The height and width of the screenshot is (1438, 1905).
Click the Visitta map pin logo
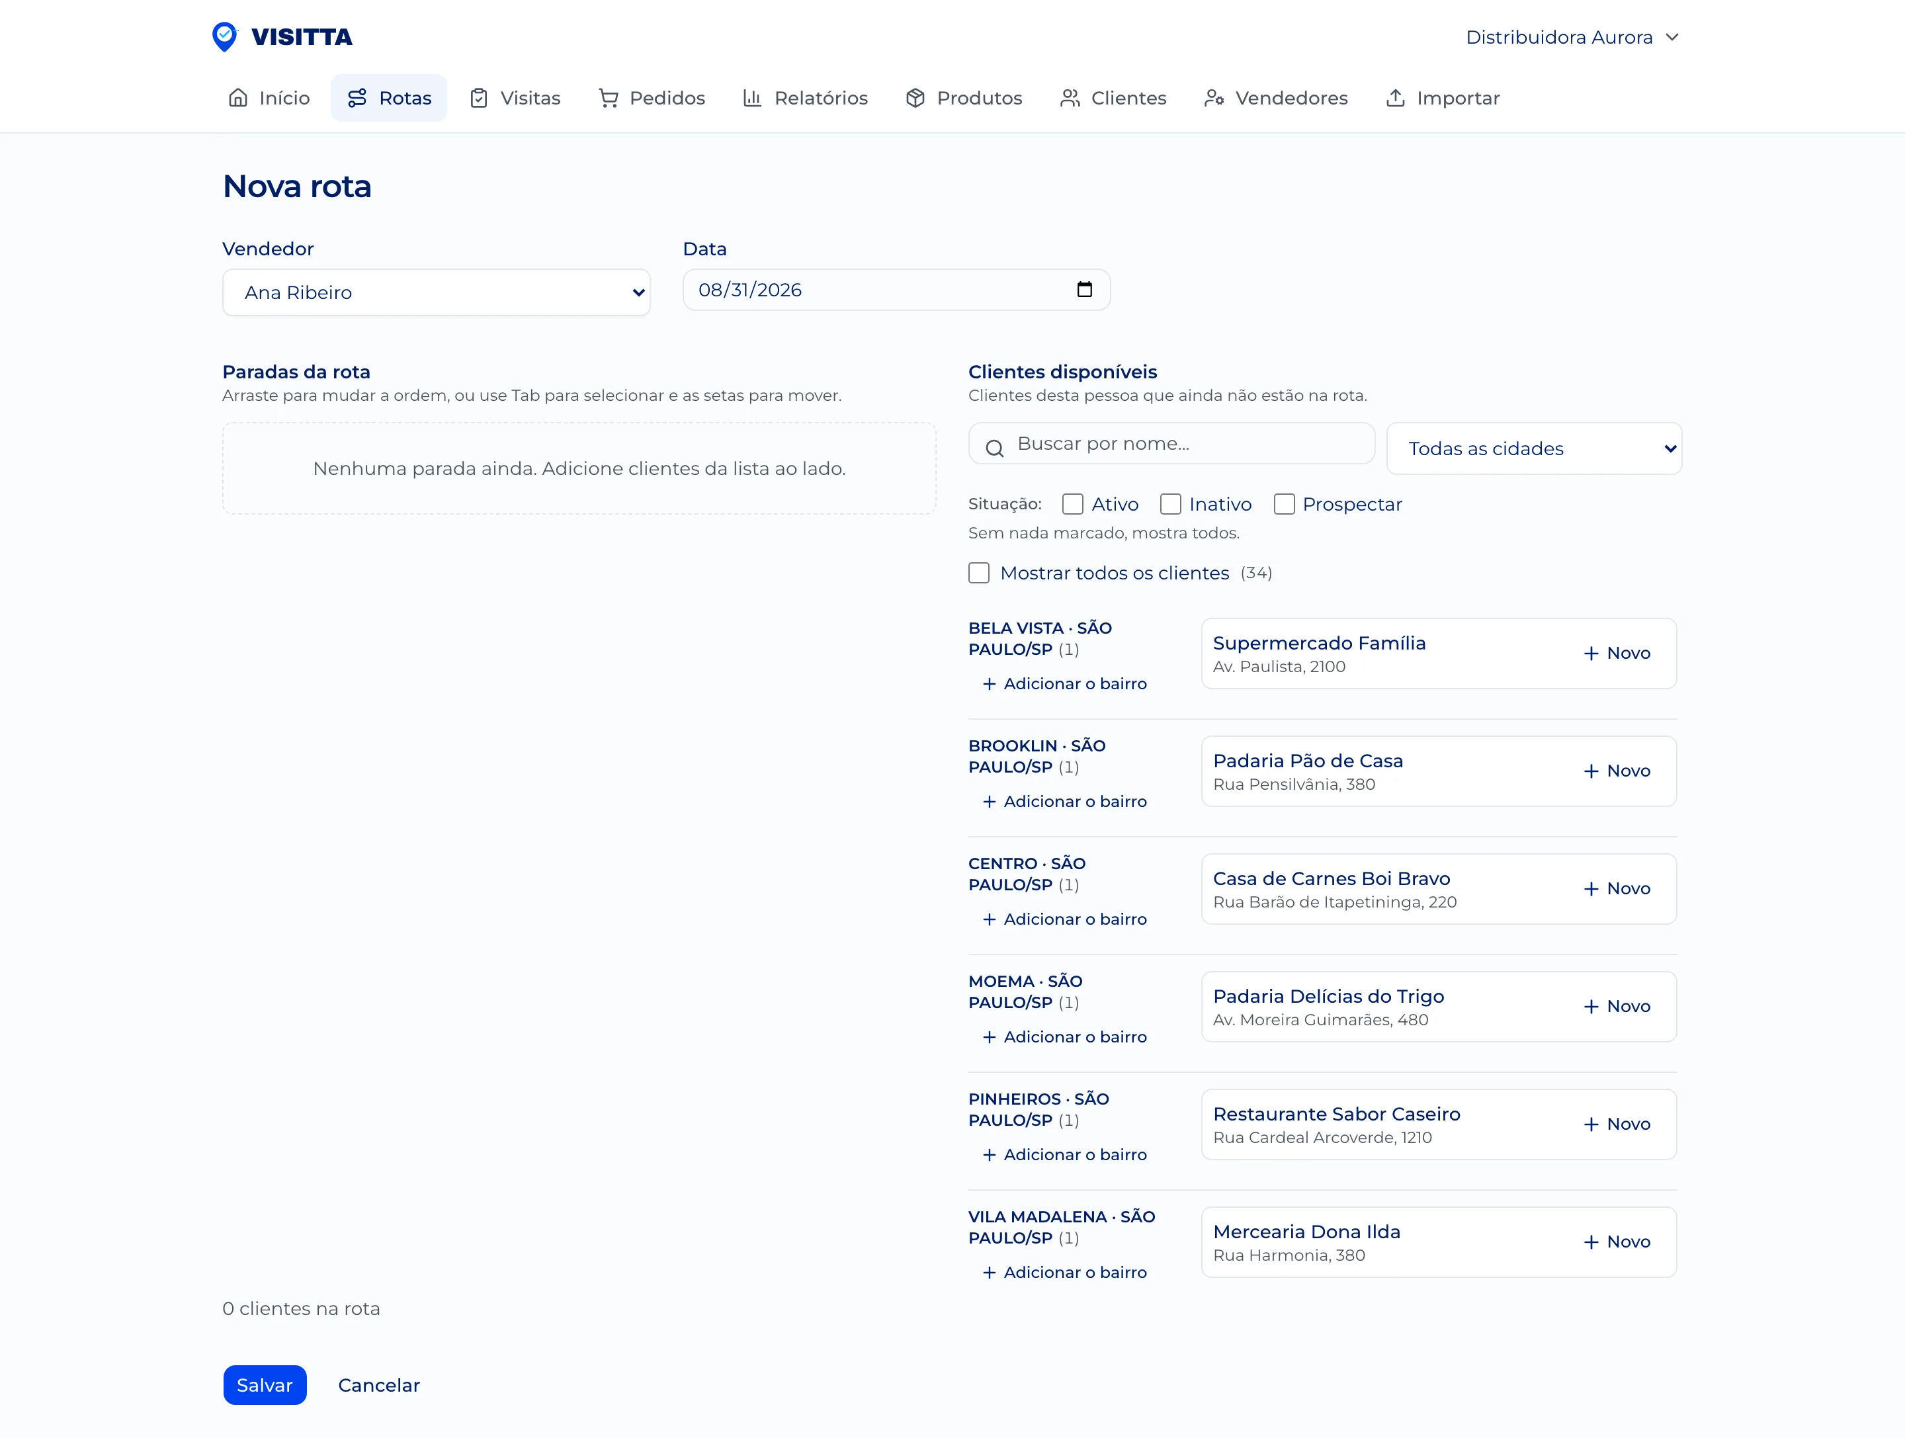[225, 37]
